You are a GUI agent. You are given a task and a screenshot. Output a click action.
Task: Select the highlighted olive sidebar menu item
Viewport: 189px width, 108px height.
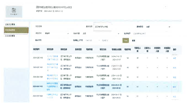[16, 30]
